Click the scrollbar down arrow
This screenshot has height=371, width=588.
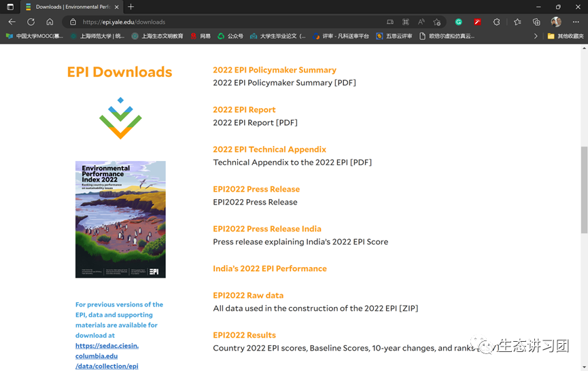[584, 366]
